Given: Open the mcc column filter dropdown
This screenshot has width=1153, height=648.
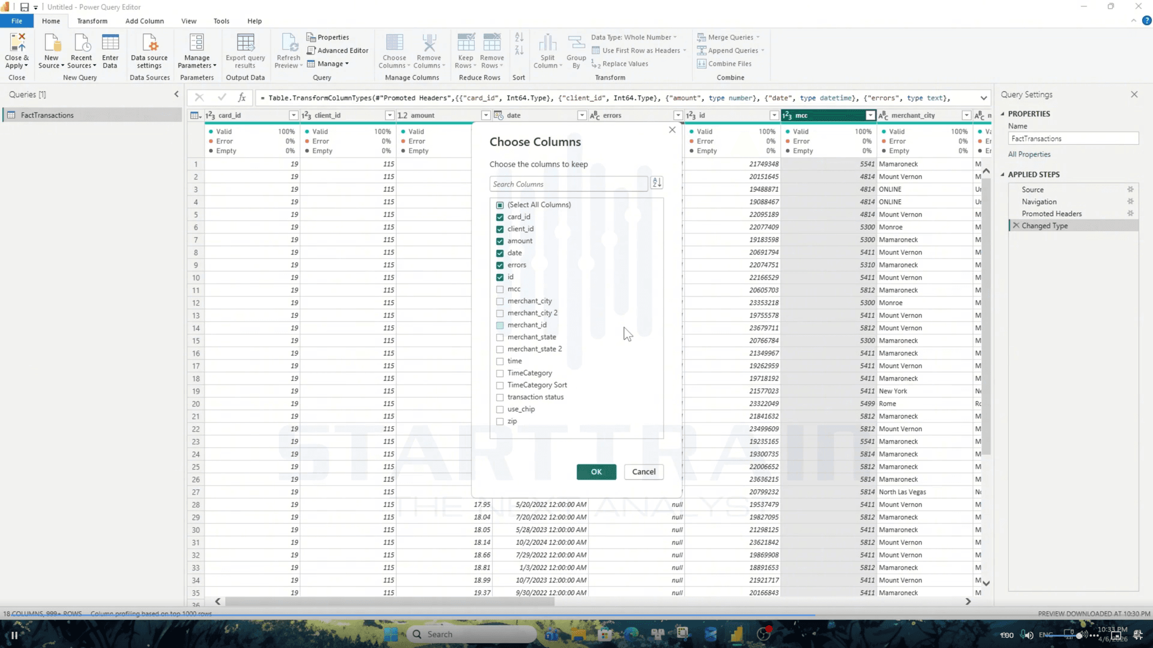Looking at the screenshot, I should coord(870,115).
